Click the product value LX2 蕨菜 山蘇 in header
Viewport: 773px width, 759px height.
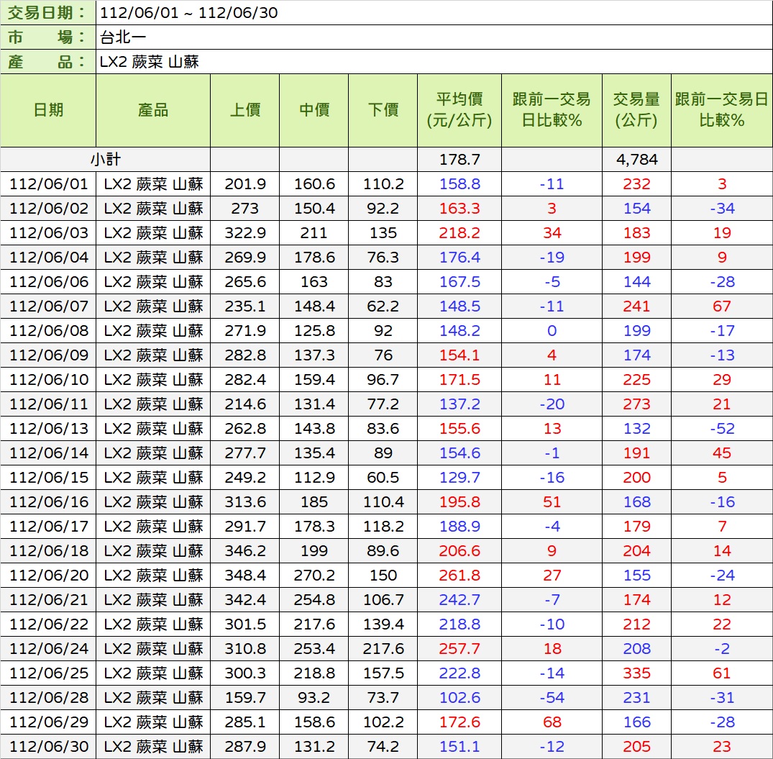150,62
